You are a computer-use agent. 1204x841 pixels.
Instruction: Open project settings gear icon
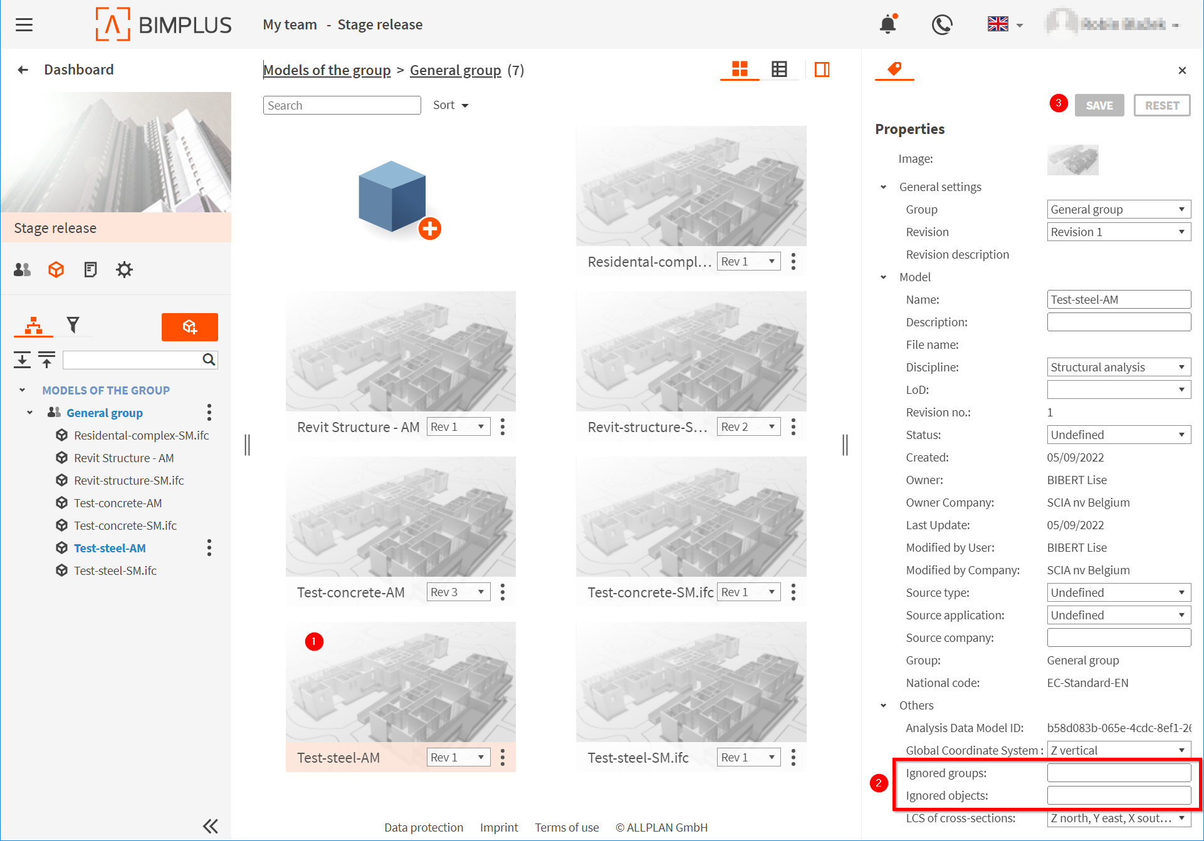pyautogui.click(x=124, y=270)
